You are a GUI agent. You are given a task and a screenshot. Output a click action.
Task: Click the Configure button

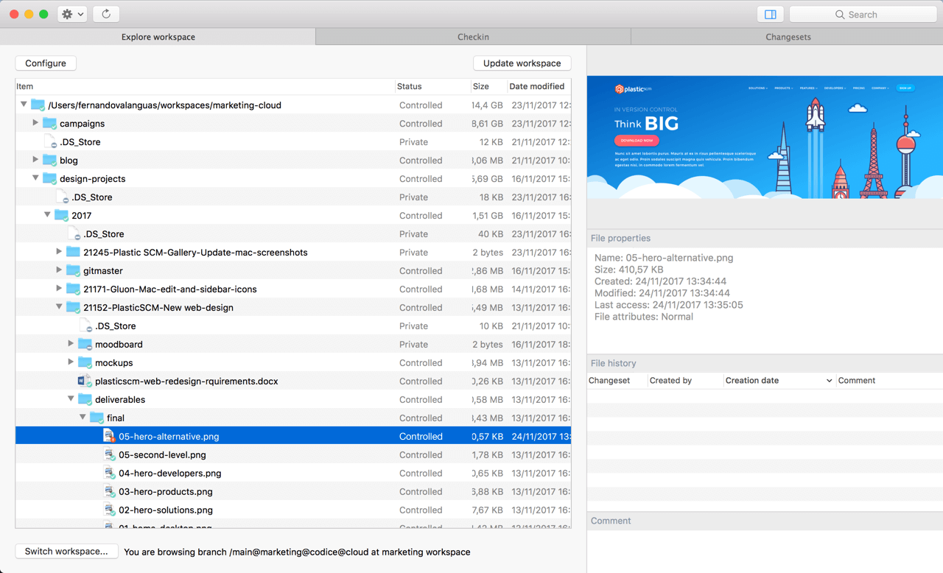[x=46, y=63]
